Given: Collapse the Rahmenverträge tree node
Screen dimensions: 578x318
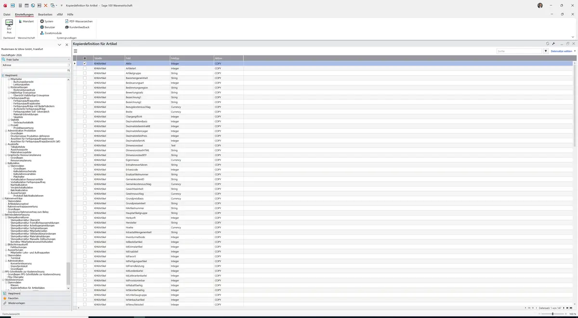Looking at the screenshot, I should click(3, 199).
